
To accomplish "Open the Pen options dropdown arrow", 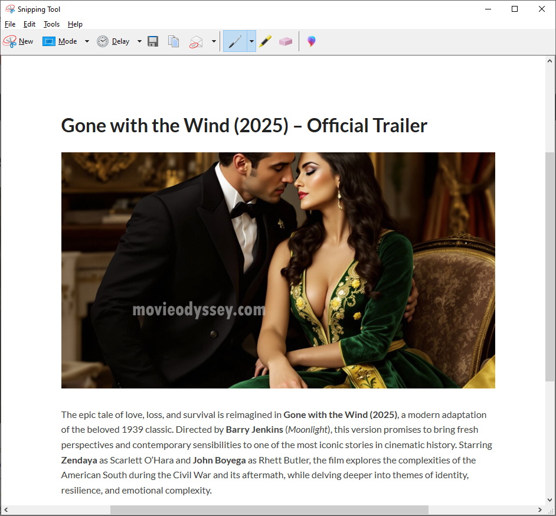I will point(251,41).
